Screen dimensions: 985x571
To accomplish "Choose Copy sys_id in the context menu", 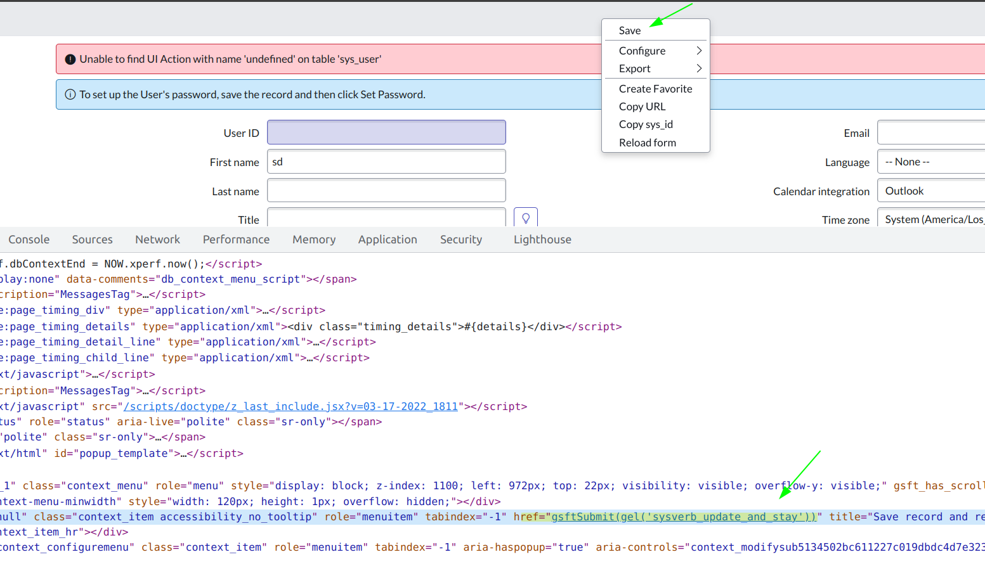I will click(646, 124).
